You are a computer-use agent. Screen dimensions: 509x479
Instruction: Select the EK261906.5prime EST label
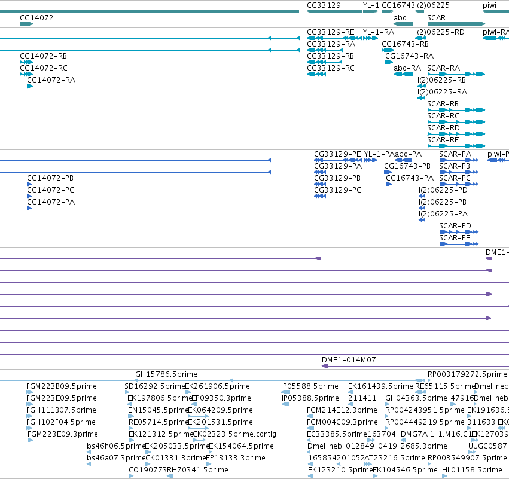tap(217, 386)
